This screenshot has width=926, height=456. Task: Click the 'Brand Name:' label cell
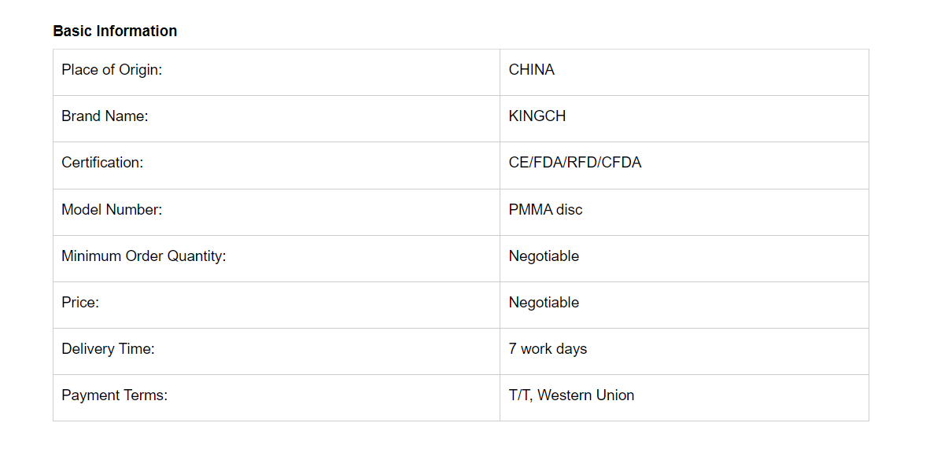pyautogui.click(x=105, y=116)
